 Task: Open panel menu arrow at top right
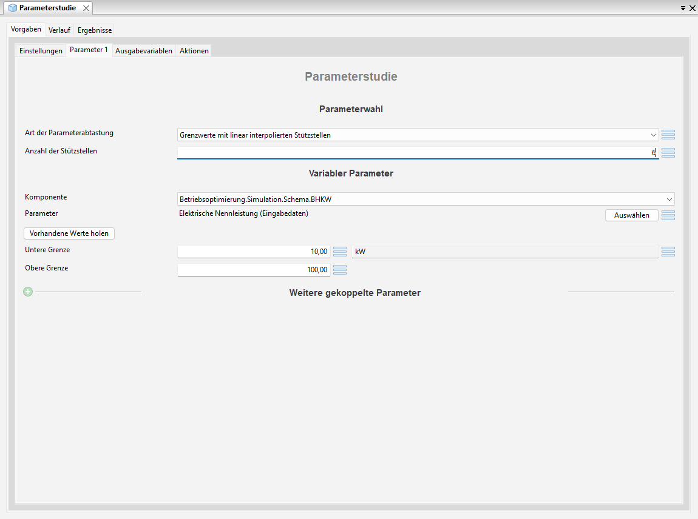pyautogui.click(x=683, y=8)
